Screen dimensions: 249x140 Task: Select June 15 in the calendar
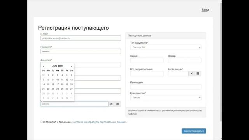pos(48,84)
